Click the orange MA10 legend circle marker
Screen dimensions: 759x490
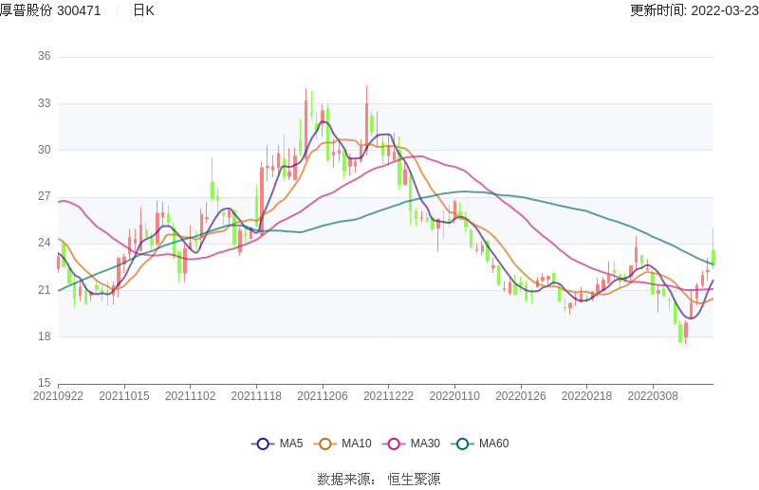pyautogui.click(x=325, y=444)
